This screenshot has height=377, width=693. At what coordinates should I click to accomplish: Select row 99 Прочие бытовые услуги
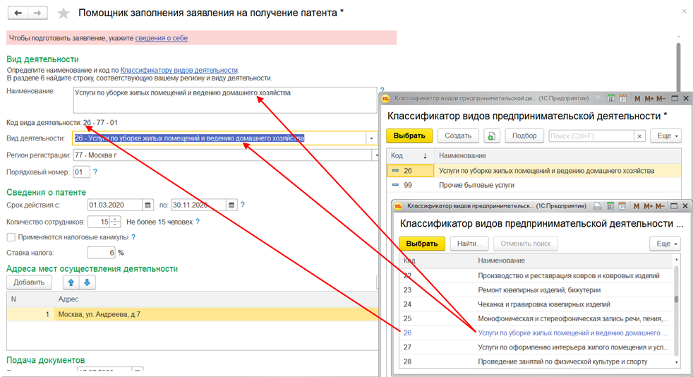pos(534,185)
